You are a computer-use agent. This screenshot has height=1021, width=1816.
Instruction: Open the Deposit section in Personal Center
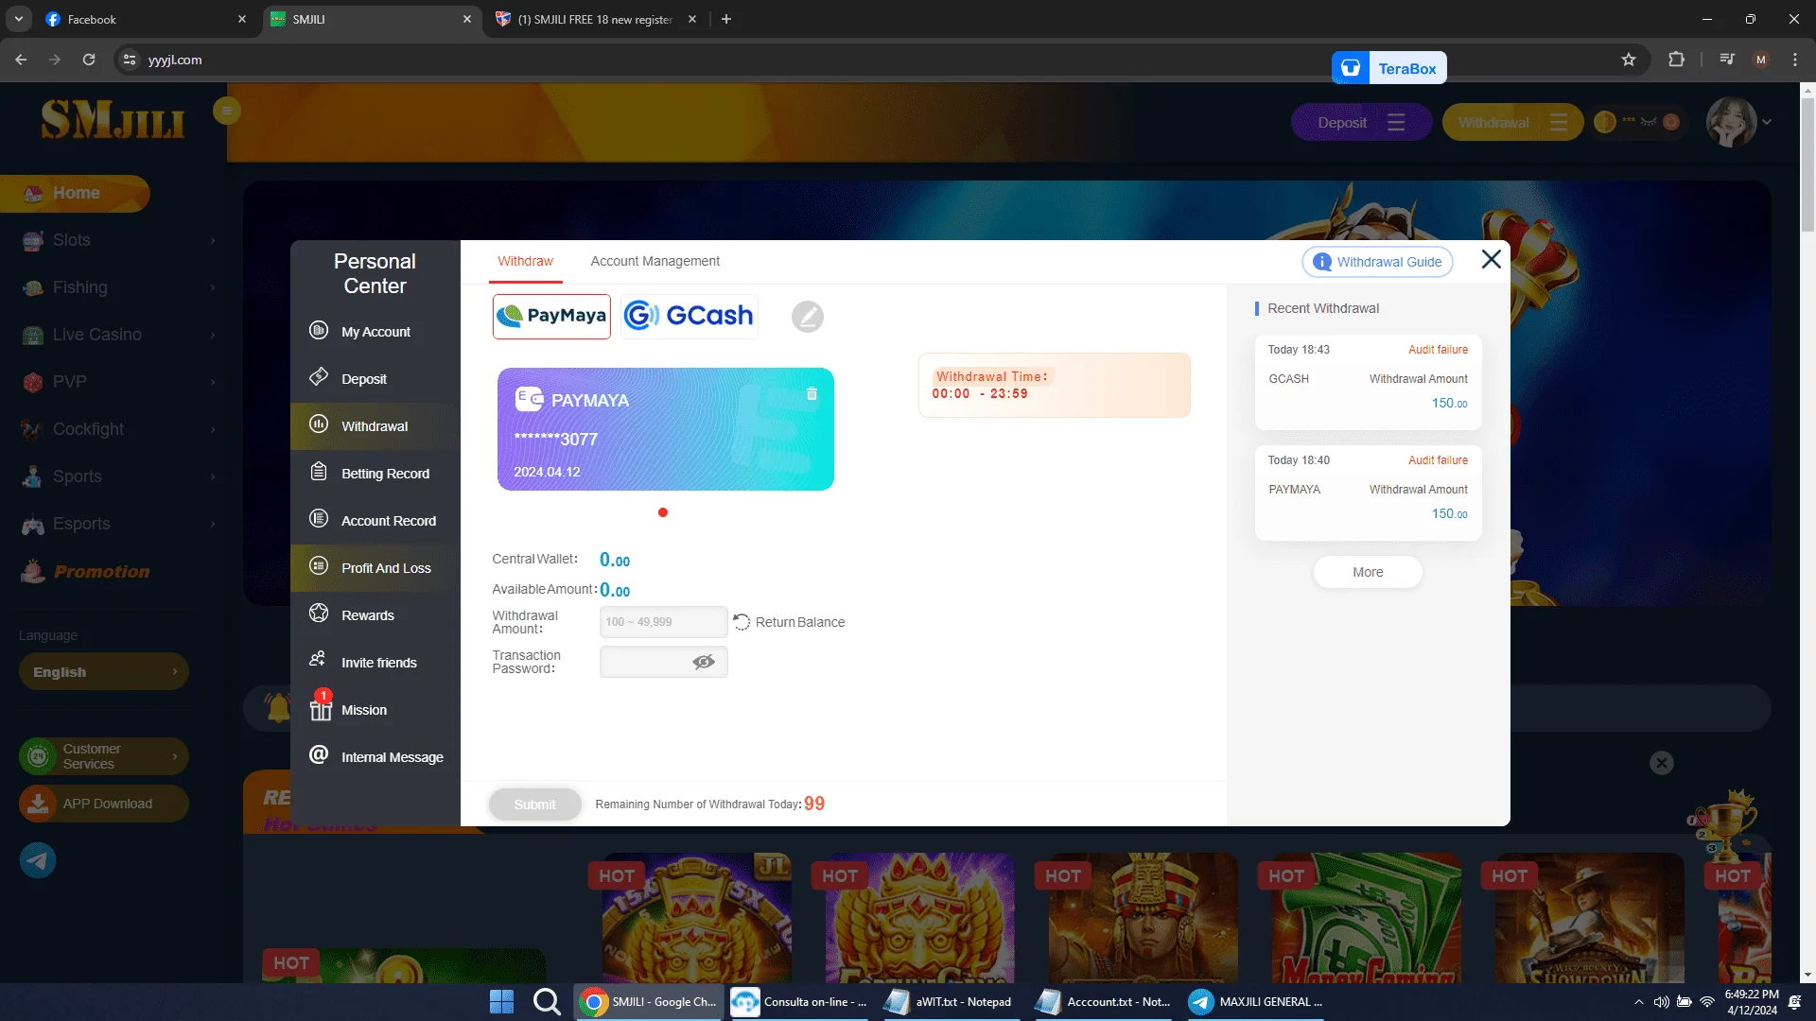(375, 379)
